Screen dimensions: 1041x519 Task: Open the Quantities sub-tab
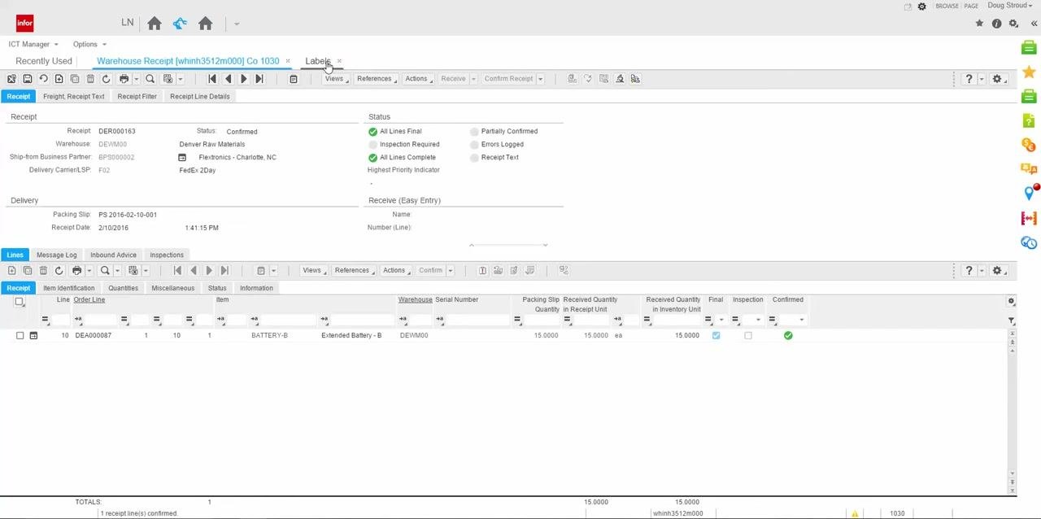[x=123, y=288]
